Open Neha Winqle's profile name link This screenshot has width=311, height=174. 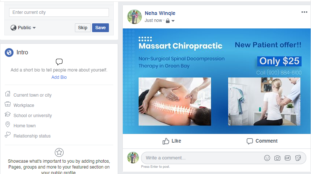[160, 13]
